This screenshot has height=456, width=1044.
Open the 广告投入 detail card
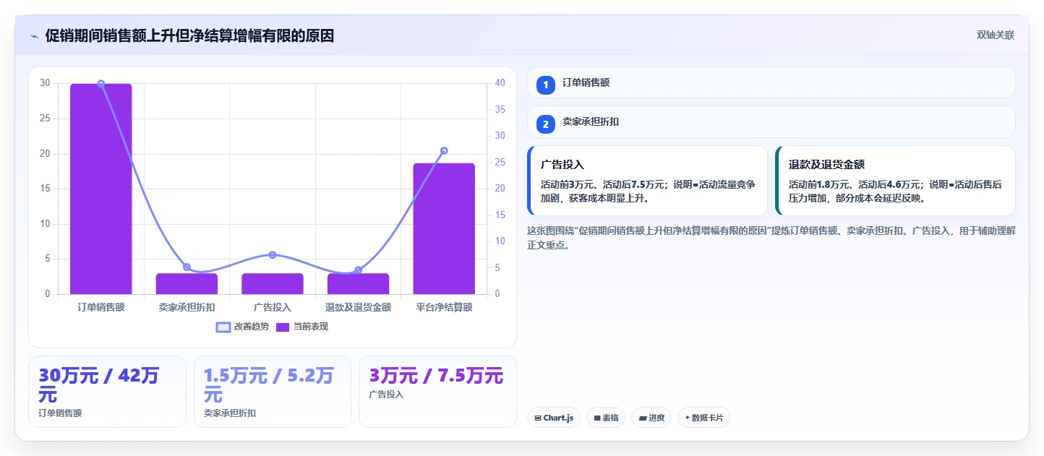[x=647, y=181]
